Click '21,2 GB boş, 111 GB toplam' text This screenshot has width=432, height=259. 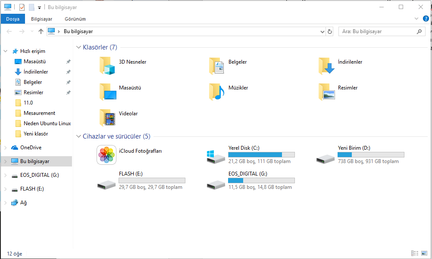[259, 161]
